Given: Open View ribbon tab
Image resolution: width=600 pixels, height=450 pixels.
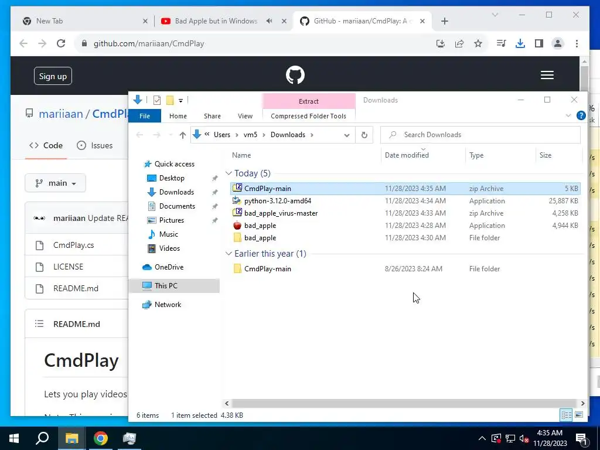Looking at the screenshot, I should tap(245, 116).
